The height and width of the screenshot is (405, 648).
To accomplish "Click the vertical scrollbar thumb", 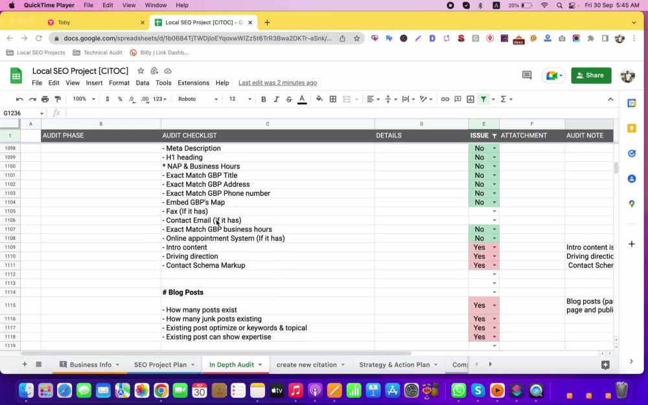I will tap(616, 168).
